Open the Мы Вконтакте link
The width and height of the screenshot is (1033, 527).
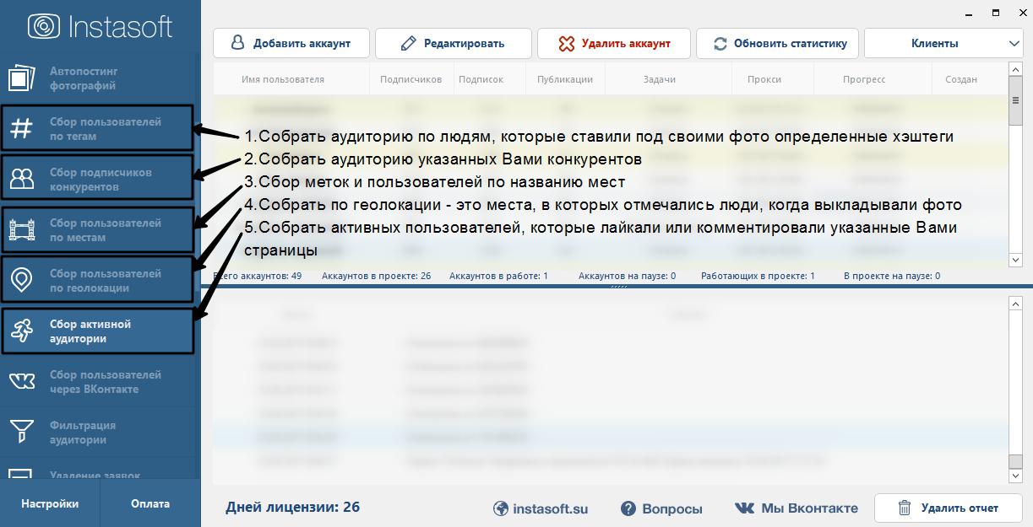point(796,508)
